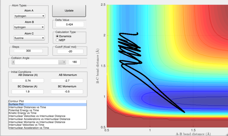Click the AB Distance (A) field
The height and width of the screenshot is (136, 228).
pyautogui.click(x=28, y=81)
